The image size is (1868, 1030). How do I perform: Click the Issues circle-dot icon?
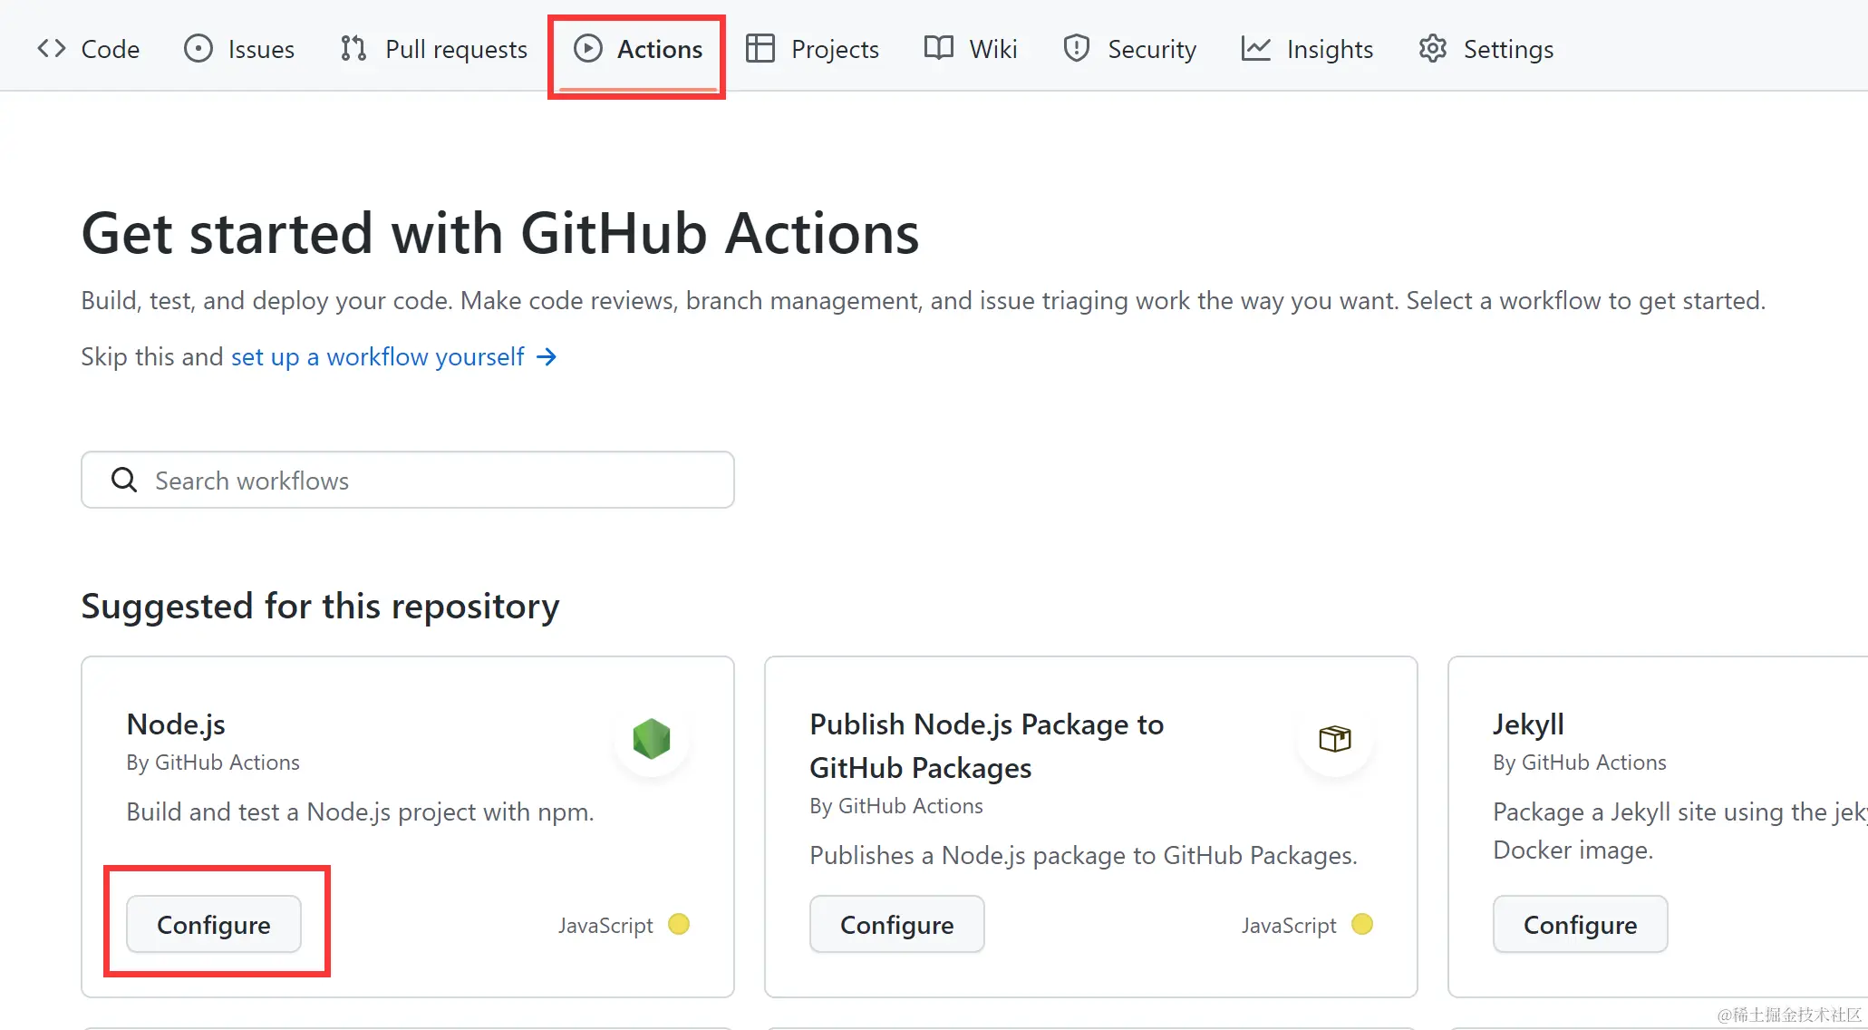[198, 48]
